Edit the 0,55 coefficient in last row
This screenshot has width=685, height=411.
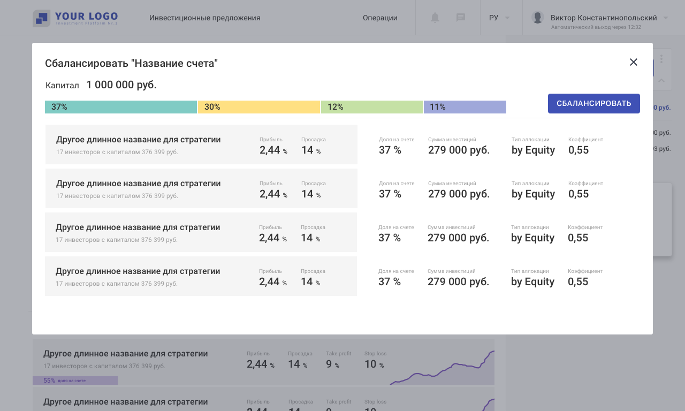[578, 281]
